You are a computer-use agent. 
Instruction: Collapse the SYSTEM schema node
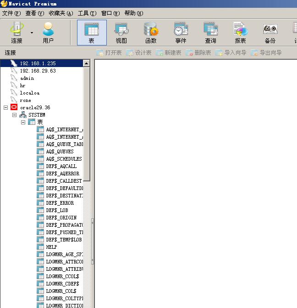14,115
